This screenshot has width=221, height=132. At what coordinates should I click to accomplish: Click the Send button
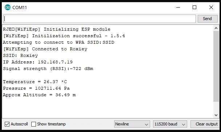click(x=208, y=19)
